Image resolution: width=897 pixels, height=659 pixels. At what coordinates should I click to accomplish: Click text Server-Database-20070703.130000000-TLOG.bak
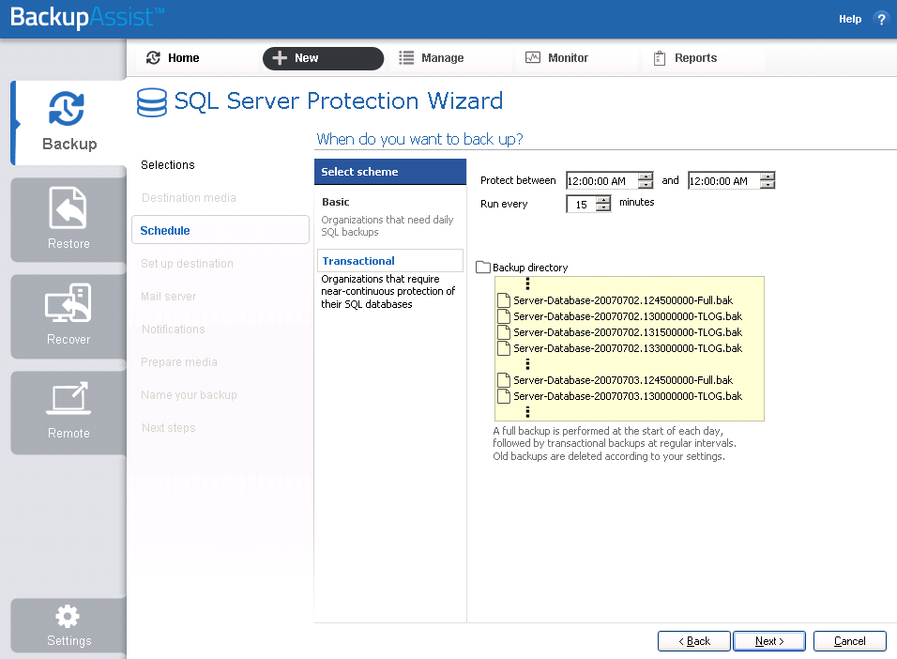pyautogui.click(x=628, y=396)
